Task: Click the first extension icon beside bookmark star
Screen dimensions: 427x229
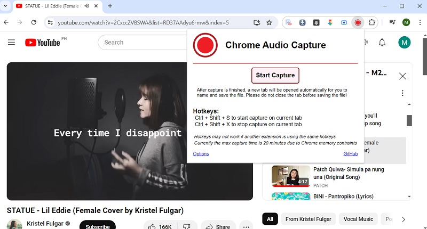Action: 288,22
